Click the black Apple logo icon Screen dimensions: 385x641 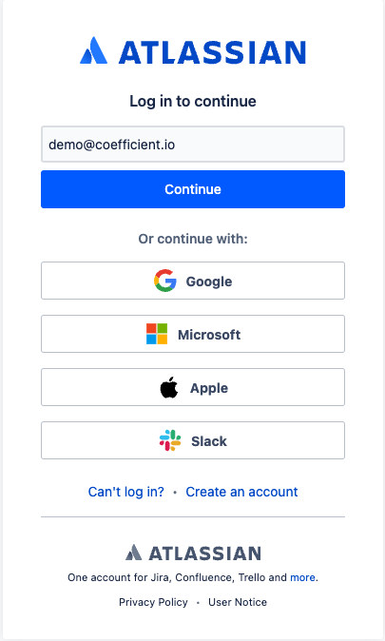coord(169,387)
